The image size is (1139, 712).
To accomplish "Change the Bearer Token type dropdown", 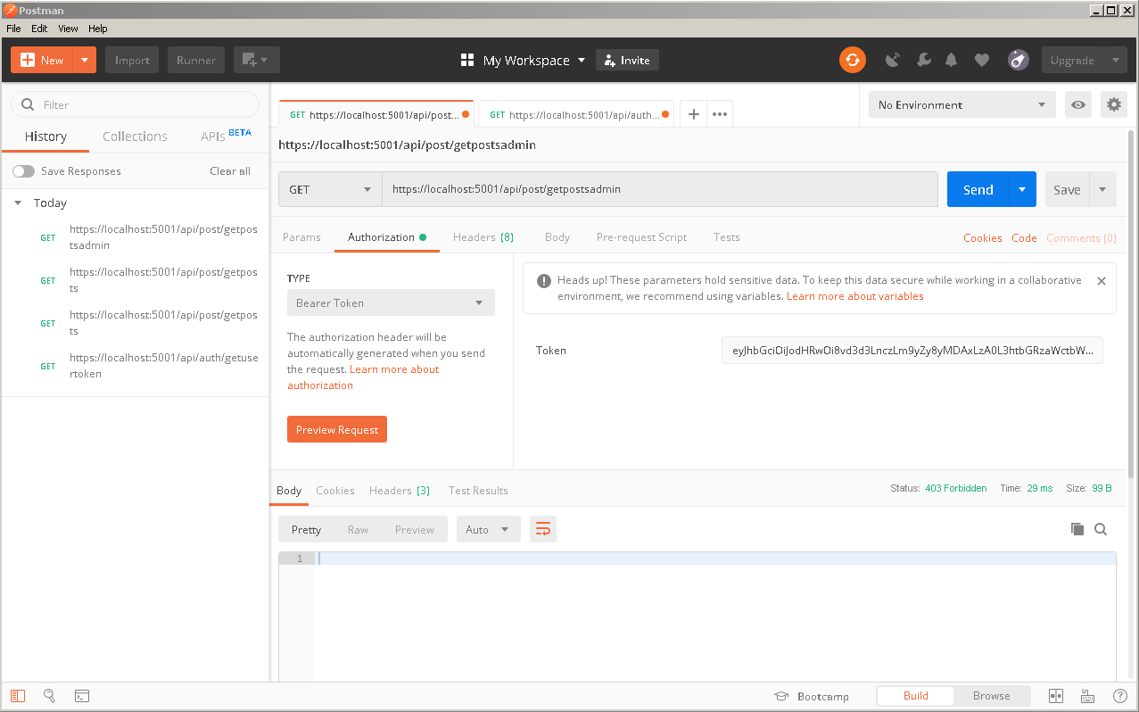I will (391, 302).
